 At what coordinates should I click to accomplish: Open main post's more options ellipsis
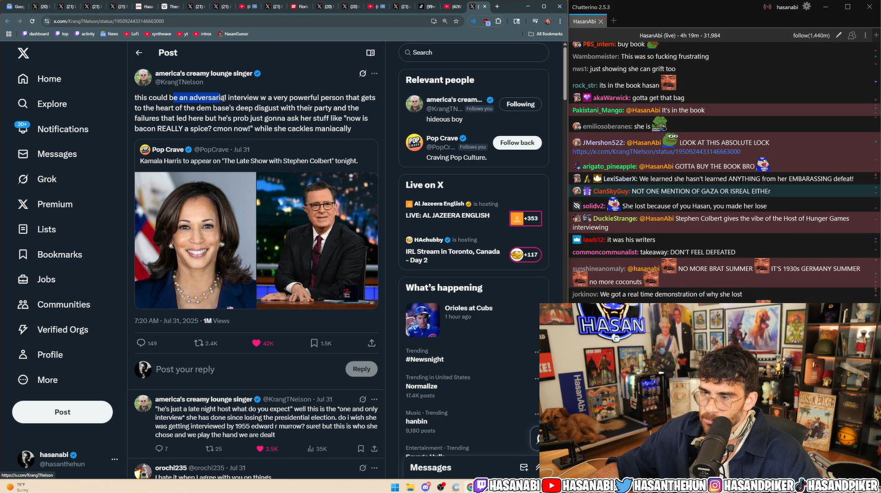click(374, 73)
